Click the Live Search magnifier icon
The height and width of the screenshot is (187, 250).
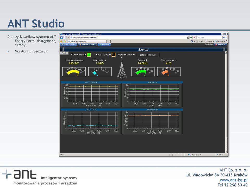pyautogui.click(x=224, y=37)
